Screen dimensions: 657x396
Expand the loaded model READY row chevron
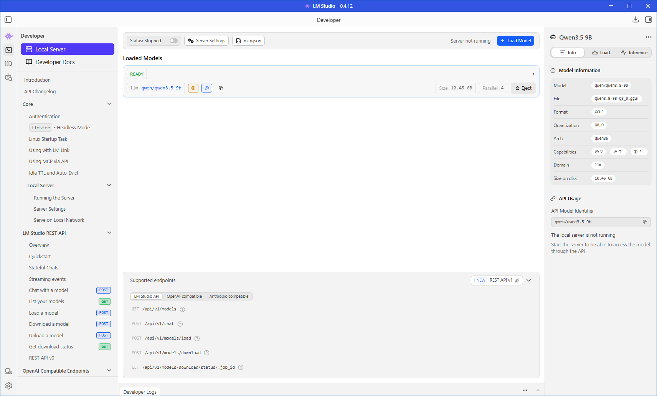pos(533,74)
